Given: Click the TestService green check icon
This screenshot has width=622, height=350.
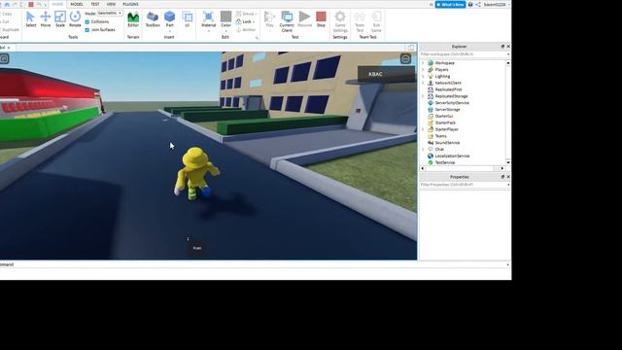Looking at the screenshot, I should pos(431,162).
